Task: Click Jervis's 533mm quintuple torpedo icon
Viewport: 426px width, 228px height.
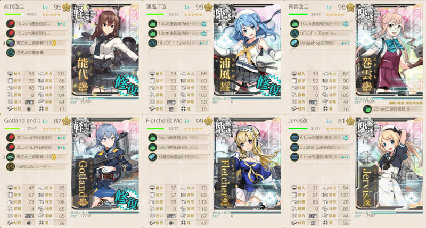Action: [294, 147]
